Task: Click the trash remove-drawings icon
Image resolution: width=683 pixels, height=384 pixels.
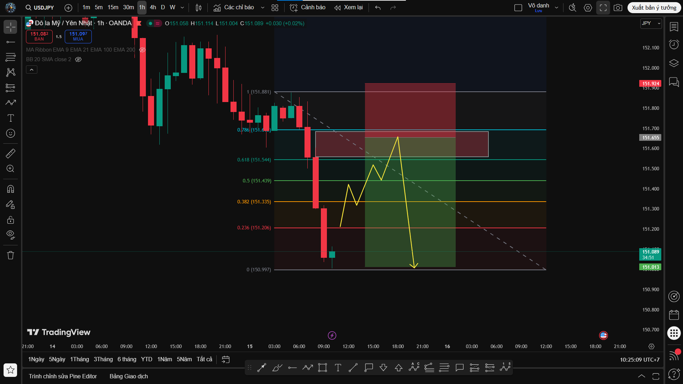Action: [x=11, y=255]
